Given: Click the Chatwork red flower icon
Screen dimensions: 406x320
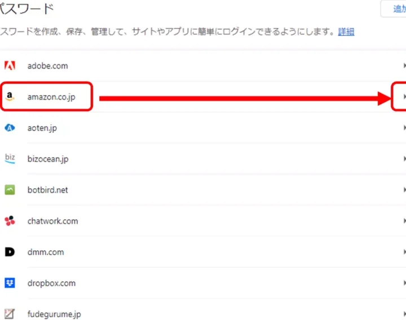Looking at the screenshot, I should click(10, 221).
